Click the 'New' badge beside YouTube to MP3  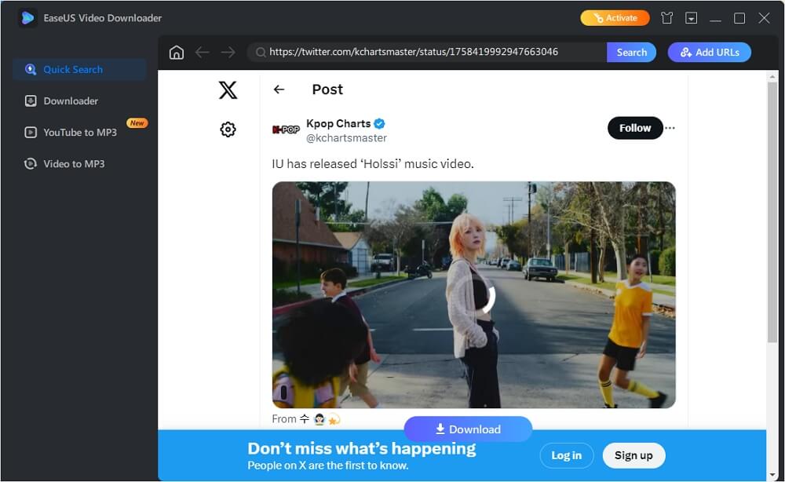(x=137, y=123)
